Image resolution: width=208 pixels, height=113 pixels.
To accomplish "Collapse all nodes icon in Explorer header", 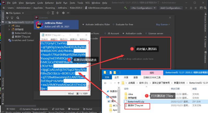I will pos(57,13).
